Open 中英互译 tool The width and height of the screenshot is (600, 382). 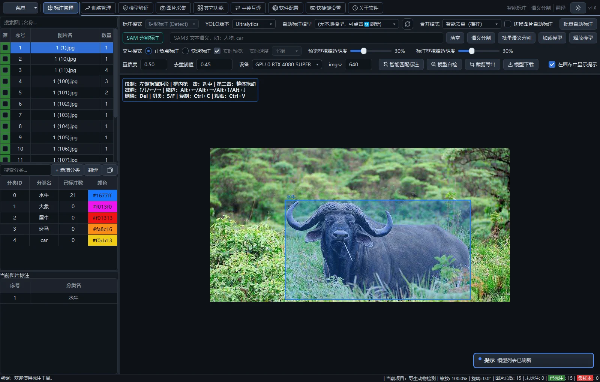pyautogui.click(x=248, y=8)
